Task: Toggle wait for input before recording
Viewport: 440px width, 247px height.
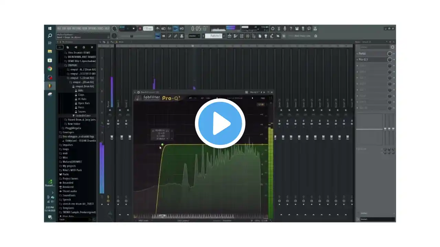Action: click(163, 28)
